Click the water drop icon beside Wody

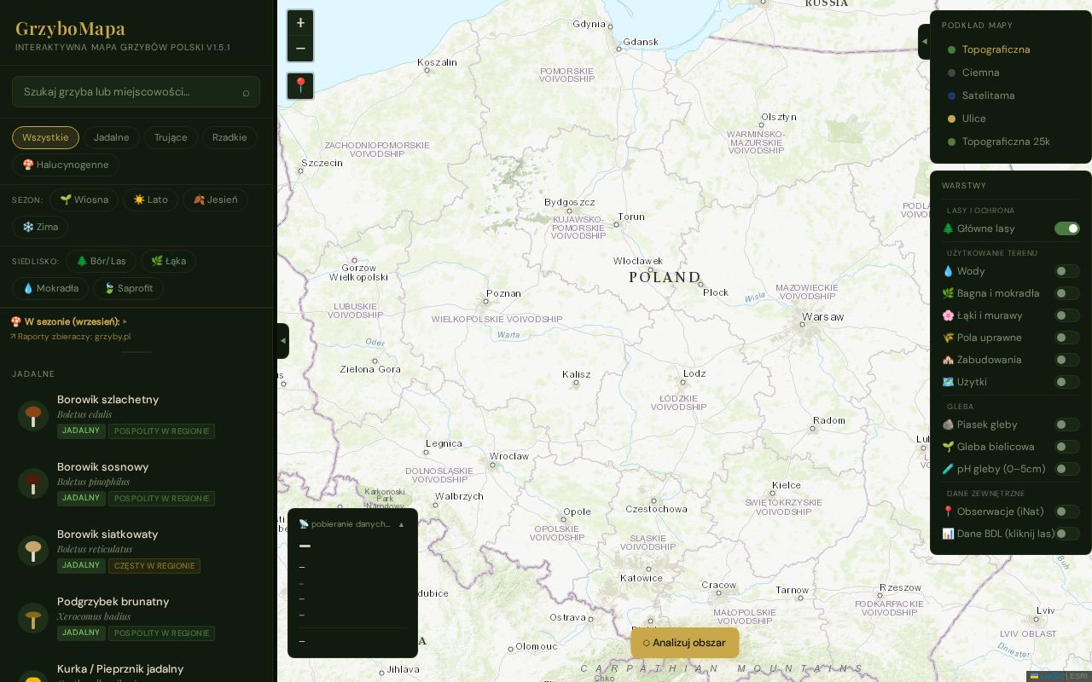coord(948,271)
